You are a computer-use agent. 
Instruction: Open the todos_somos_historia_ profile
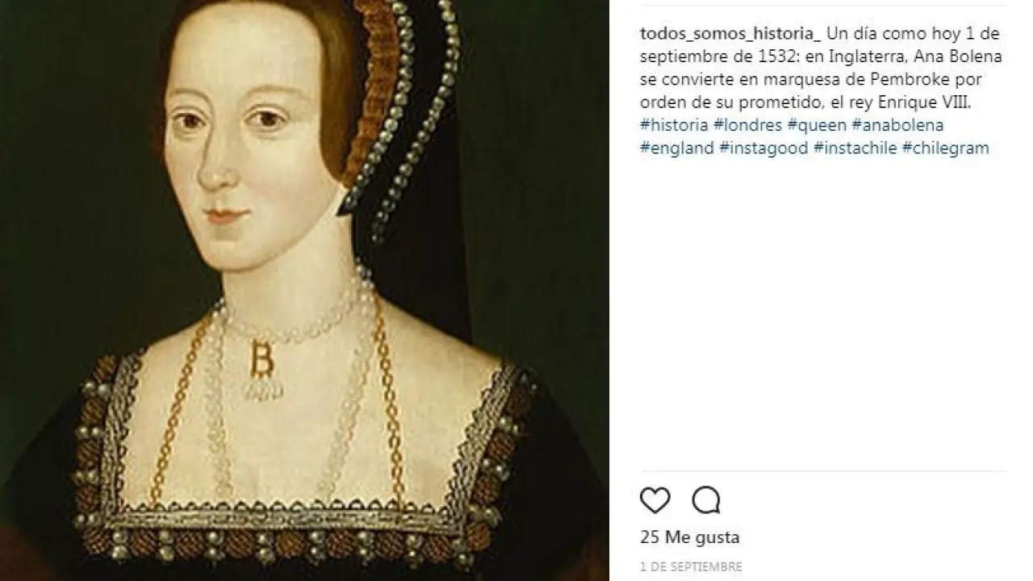pyautogui.click(x=730, y=33)
